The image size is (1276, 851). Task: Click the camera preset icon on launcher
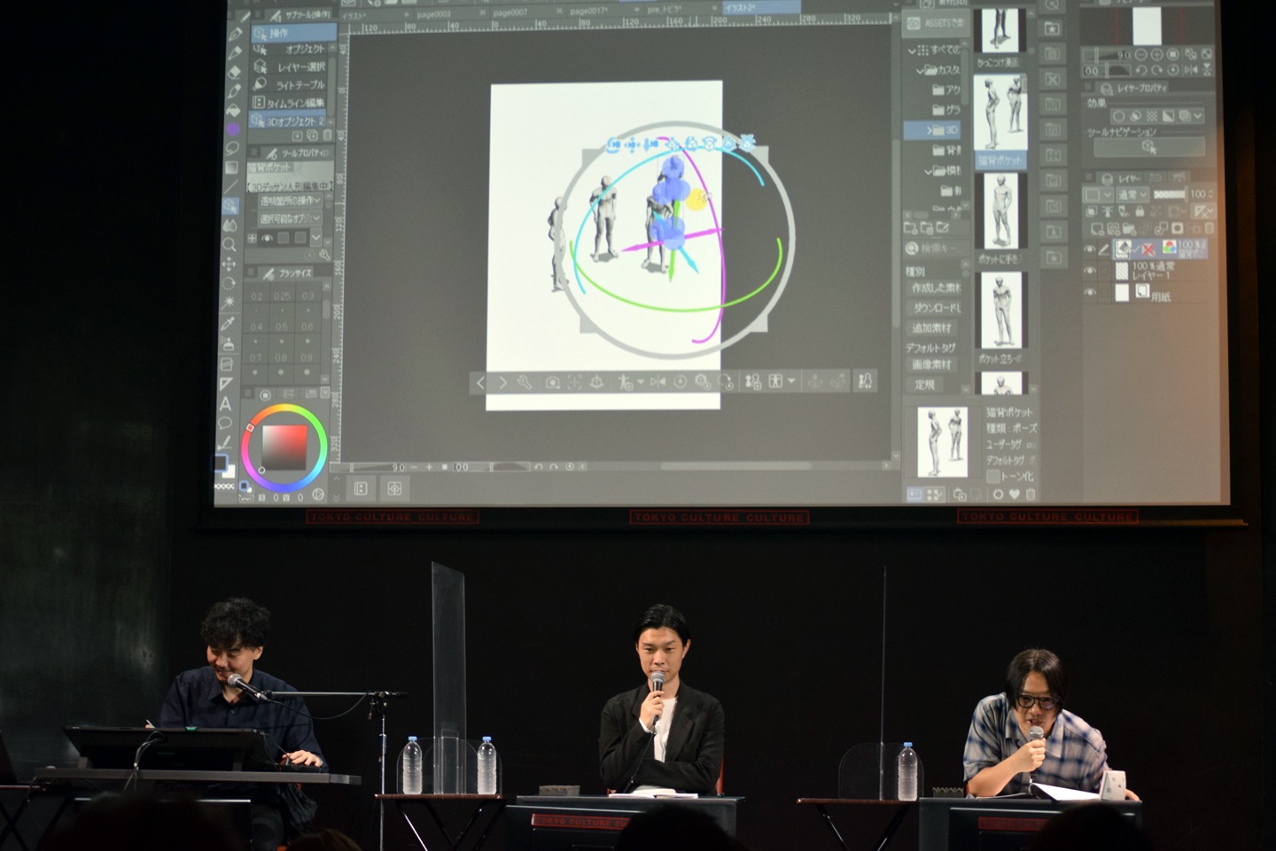552,383
